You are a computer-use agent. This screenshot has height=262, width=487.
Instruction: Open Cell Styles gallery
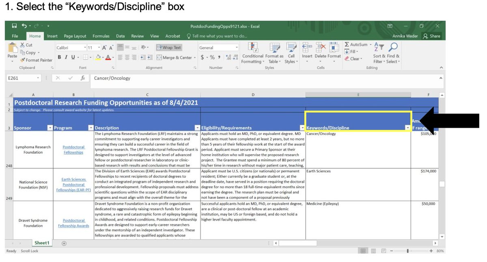tap(291, 53)
